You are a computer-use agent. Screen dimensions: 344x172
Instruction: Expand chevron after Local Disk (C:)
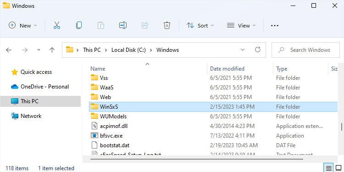click(151, 50)
